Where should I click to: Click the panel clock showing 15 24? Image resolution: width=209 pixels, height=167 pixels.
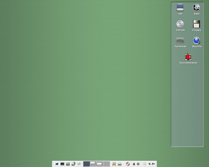click(152, 164)
